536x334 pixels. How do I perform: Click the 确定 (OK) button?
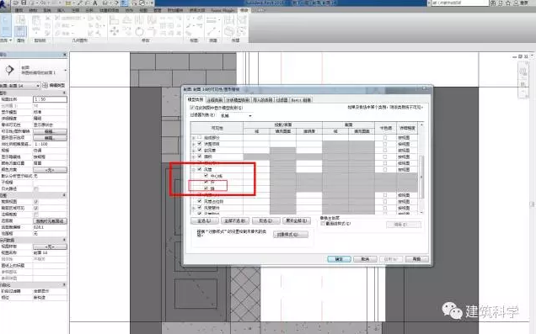[x=339, y=259]
